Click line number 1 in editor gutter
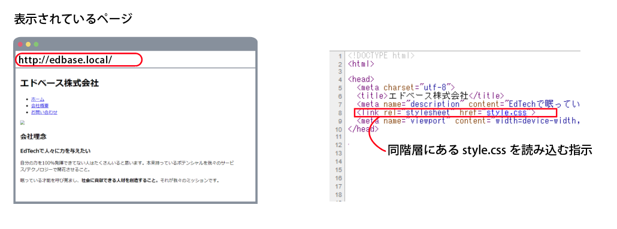Image resolution: width=617 pixels, height=229 pixels. click(340, 56)
